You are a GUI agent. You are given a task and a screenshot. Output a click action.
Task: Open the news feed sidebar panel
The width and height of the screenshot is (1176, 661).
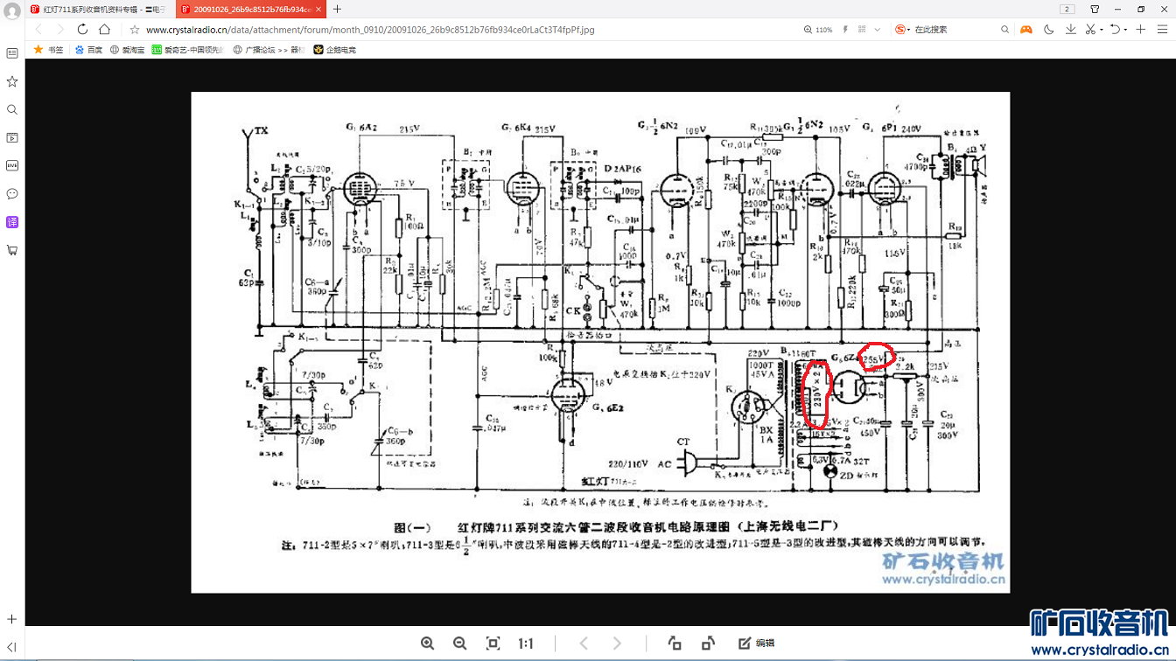click(x=12, y=53)
